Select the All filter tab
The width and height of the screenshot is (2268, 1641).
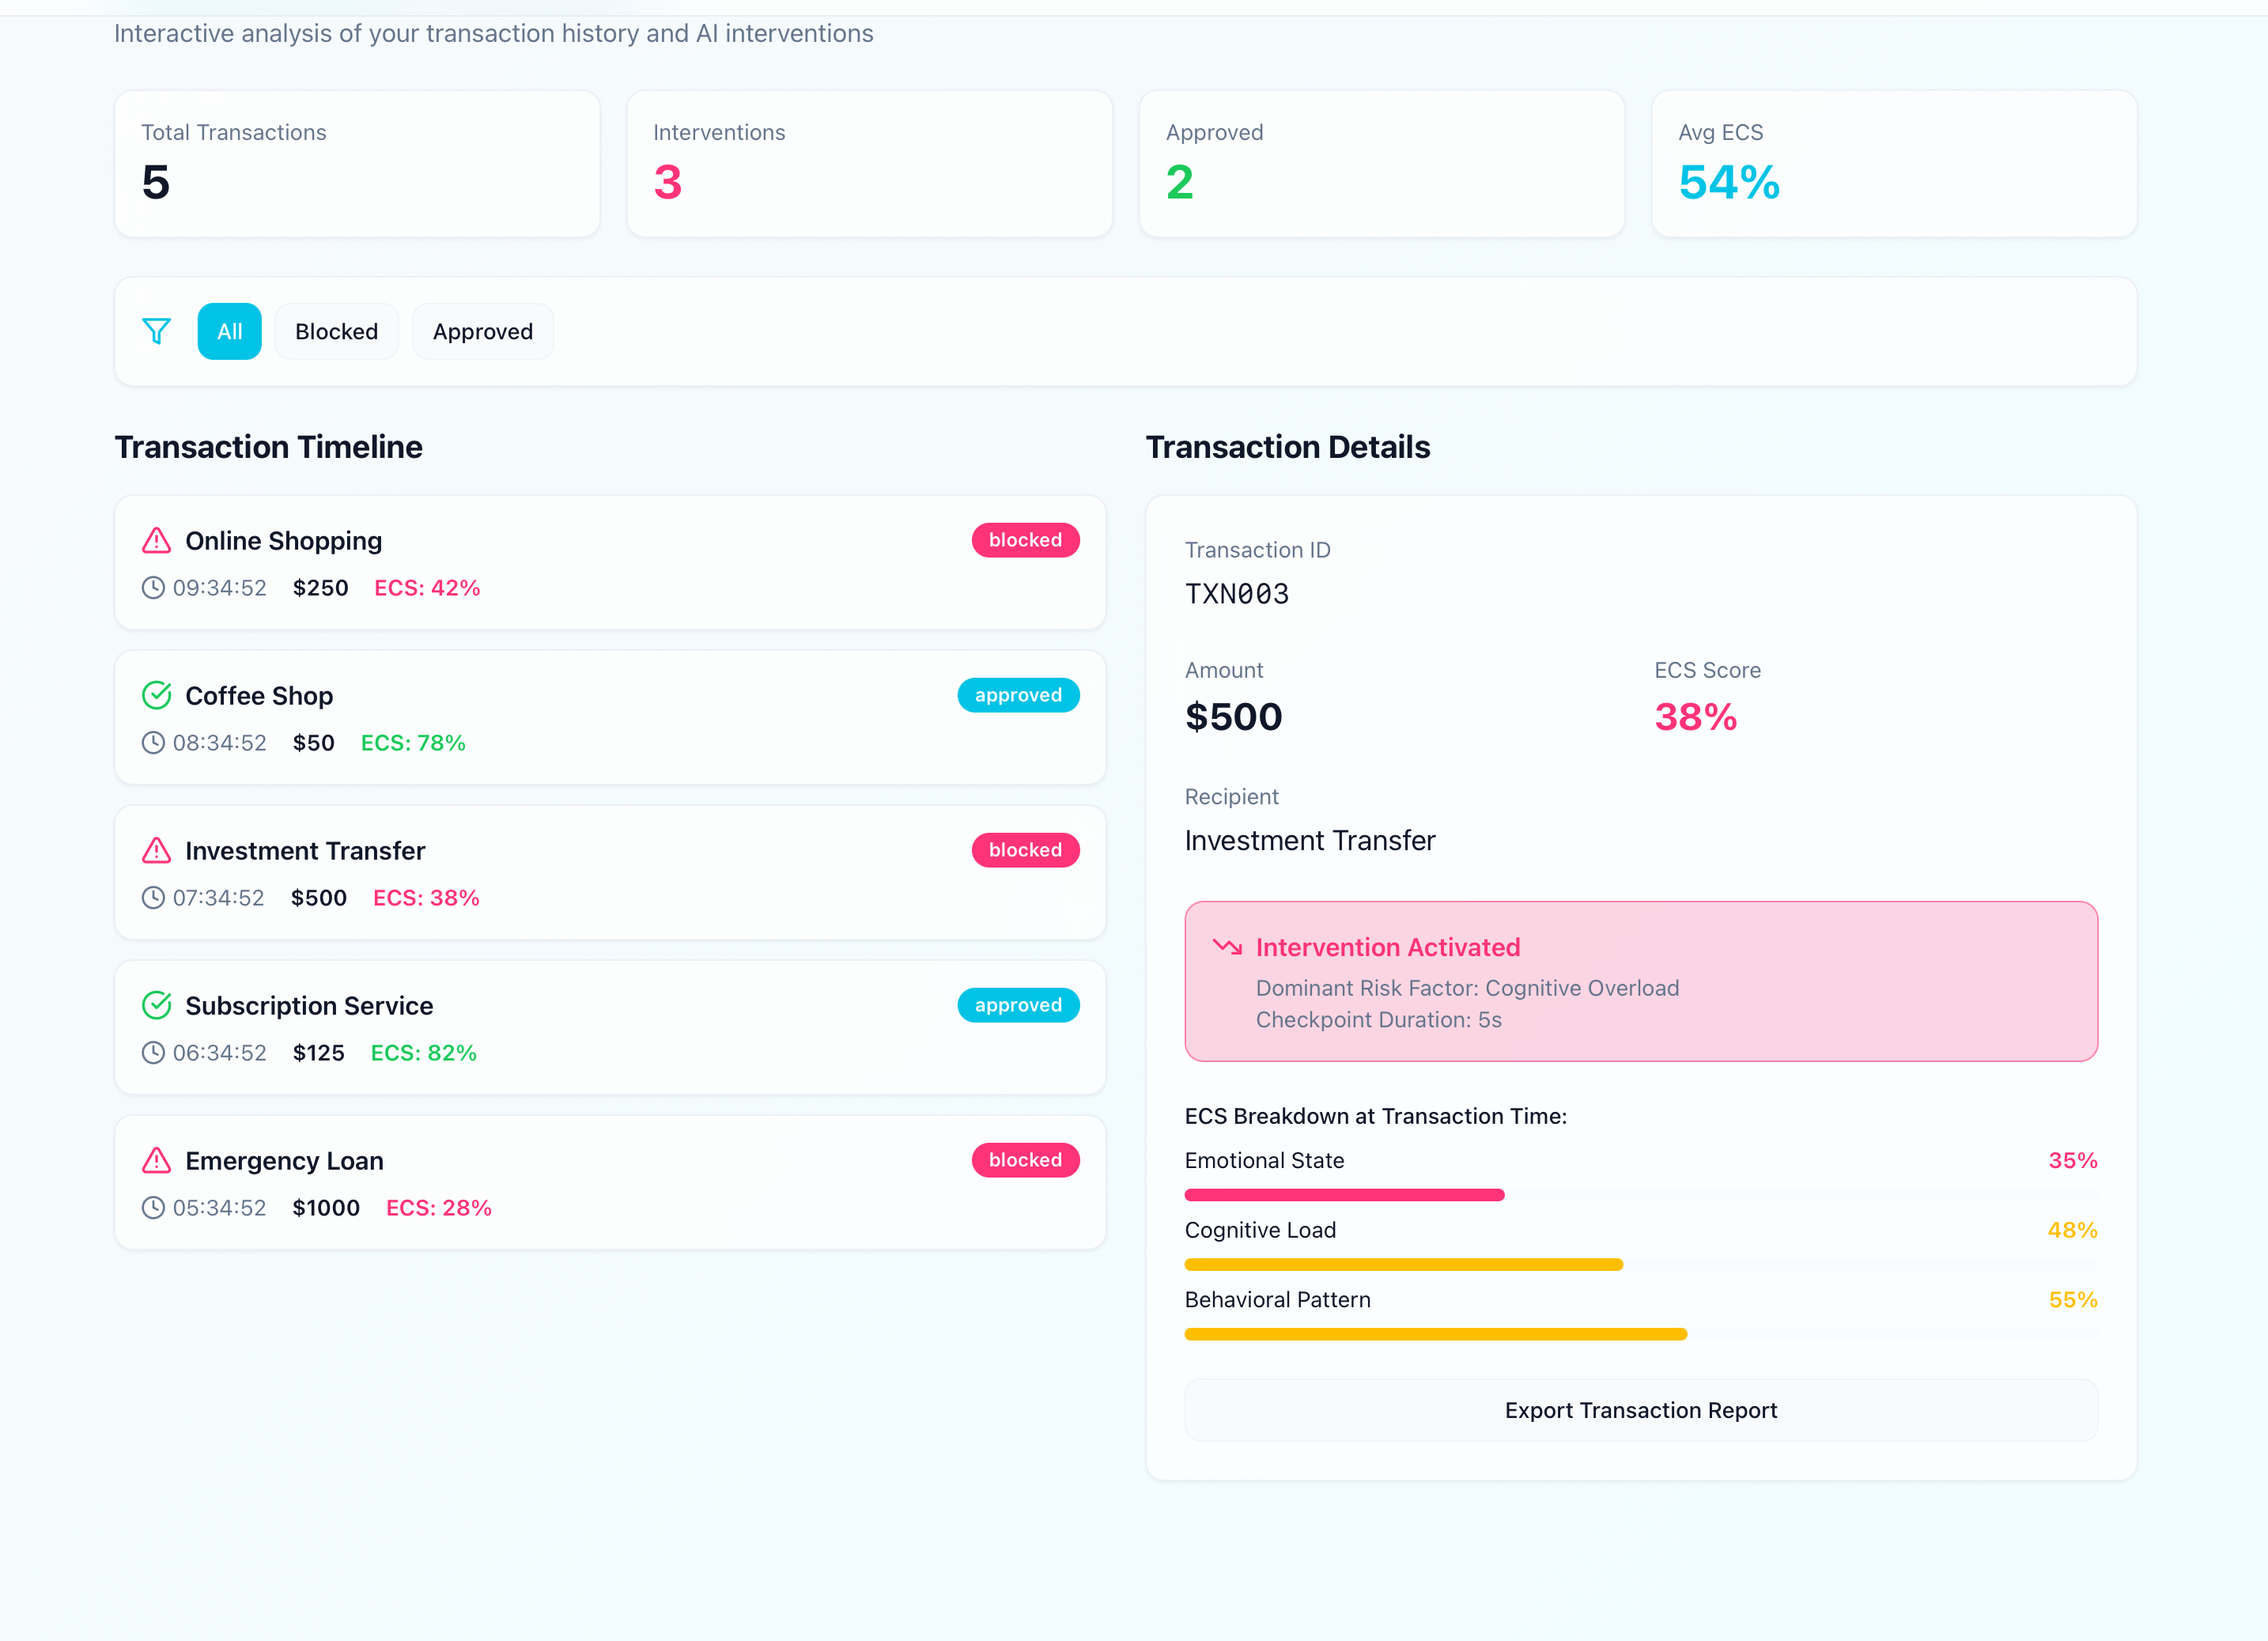click(x=229, y=331)
